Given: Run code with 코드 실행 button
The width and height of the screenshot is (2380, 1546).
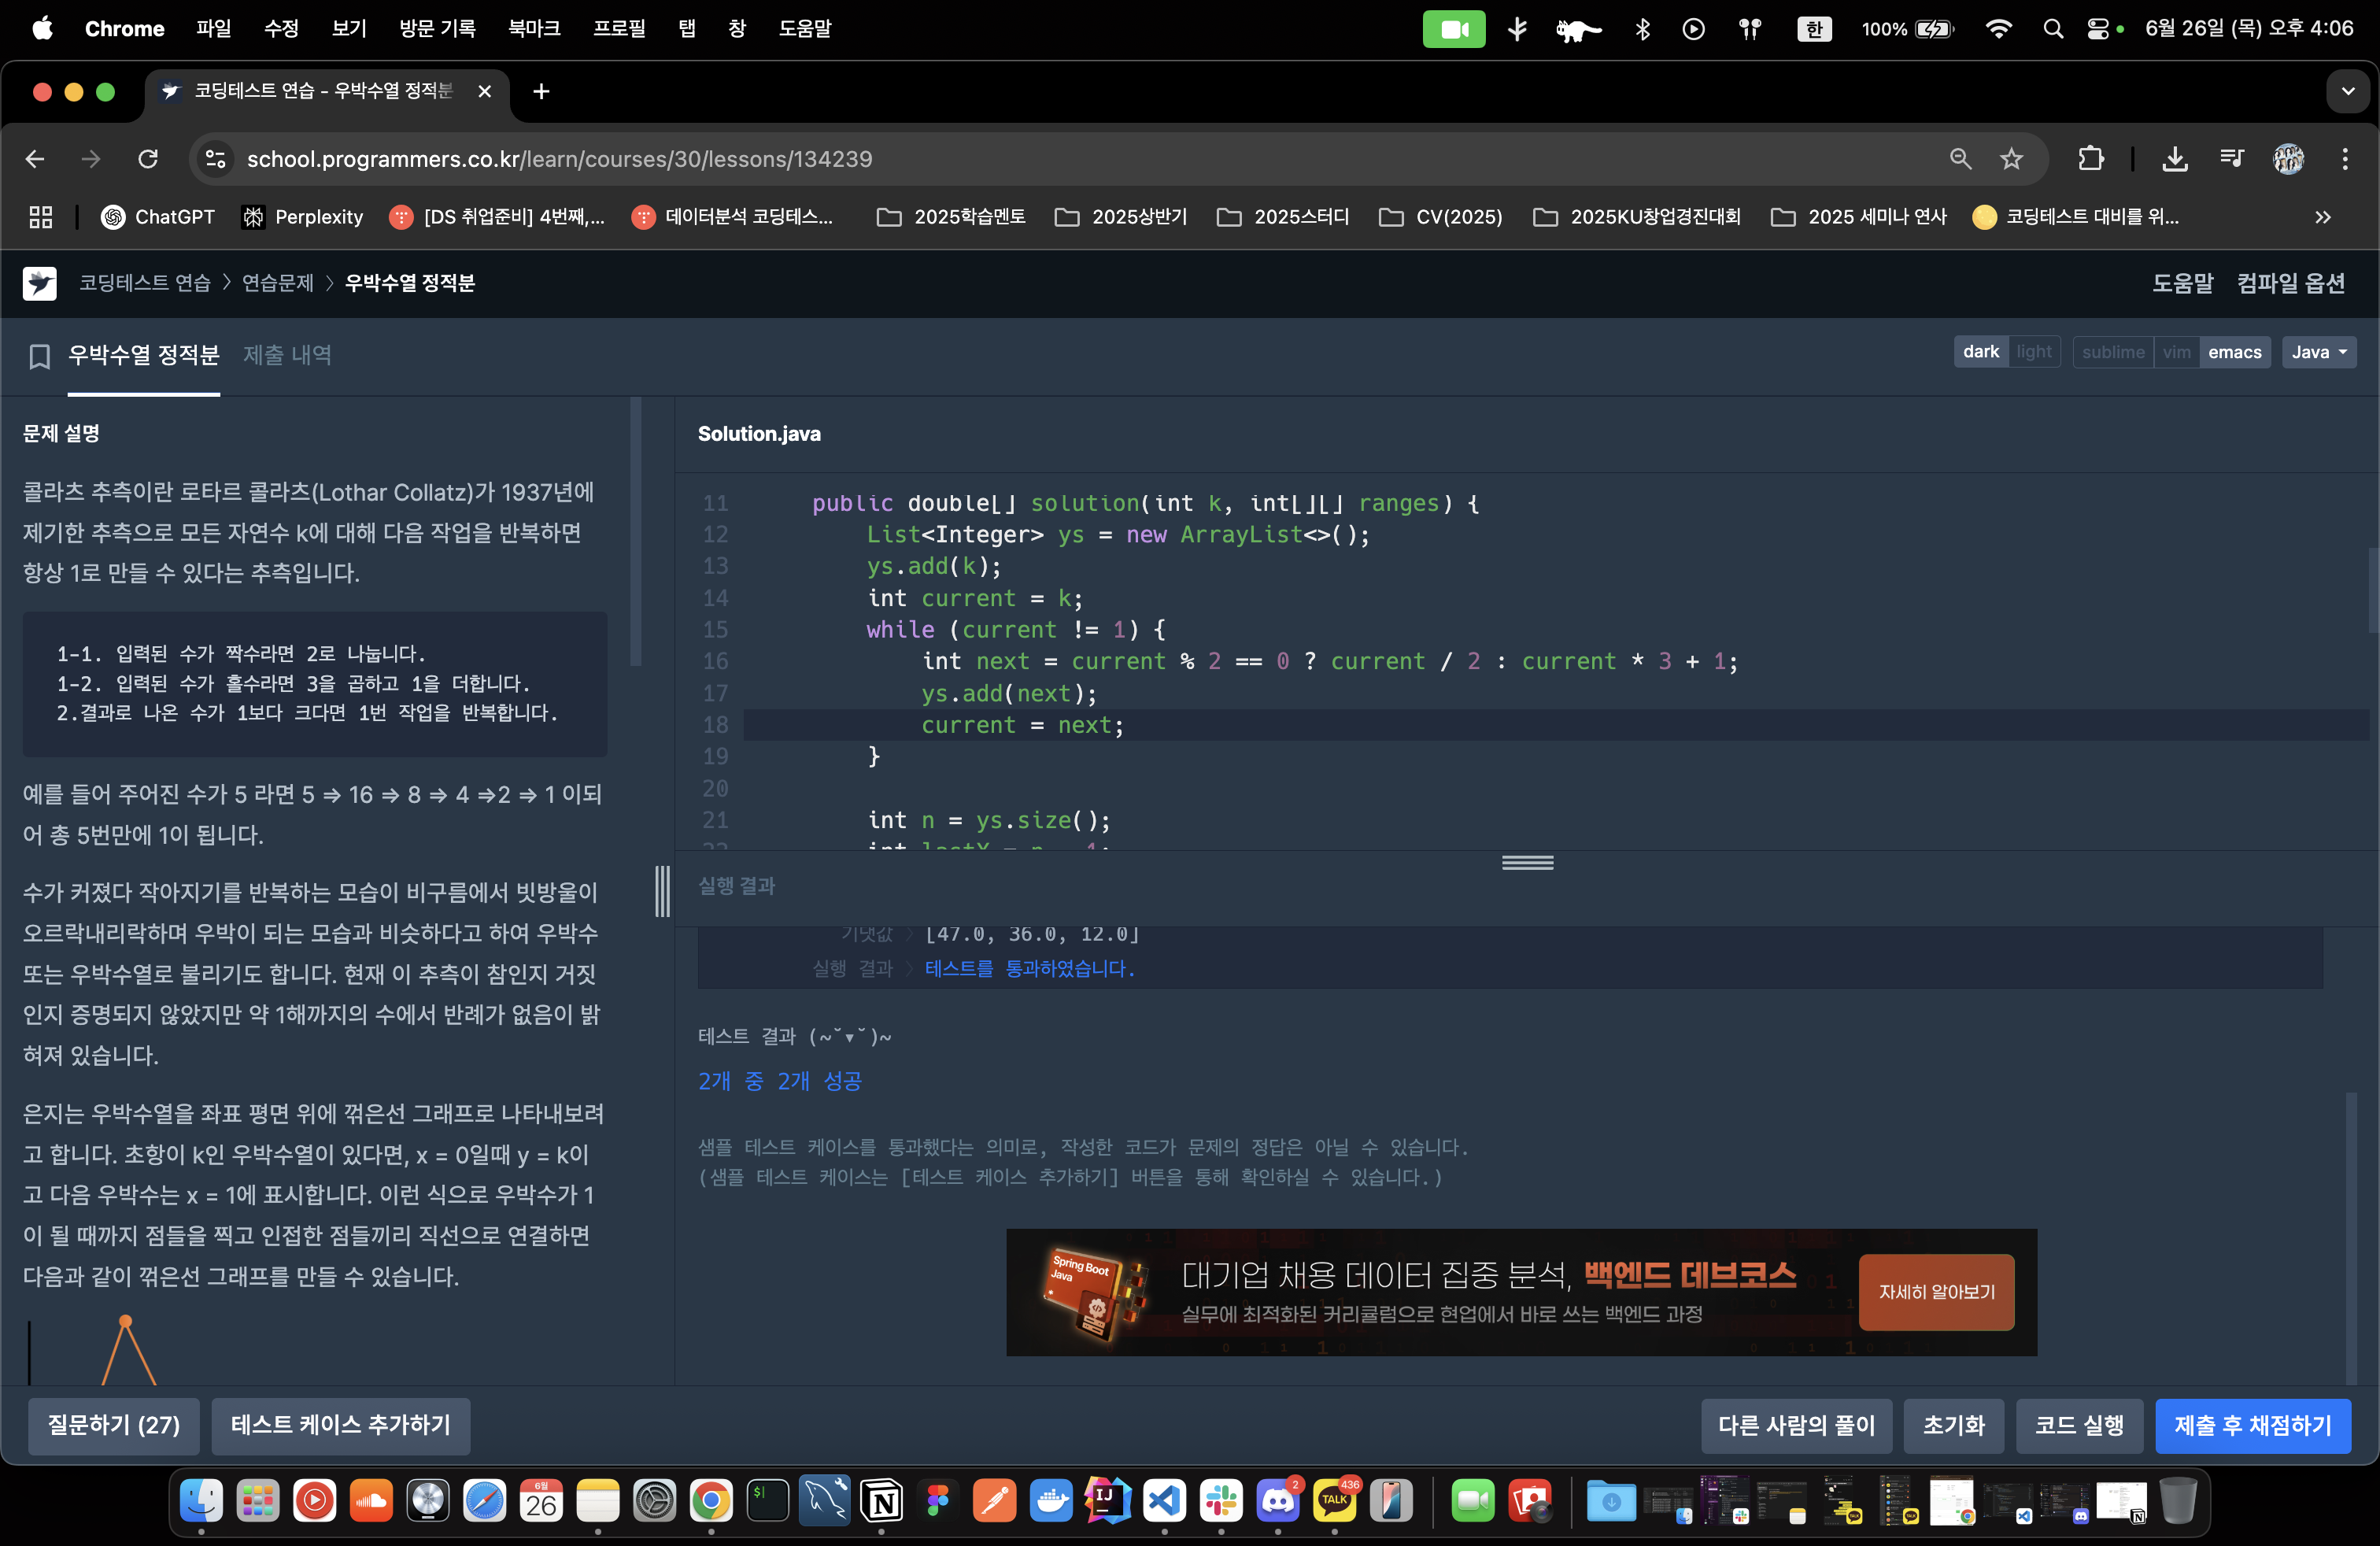Looking at the screenshot, I should point(2079,1425).
